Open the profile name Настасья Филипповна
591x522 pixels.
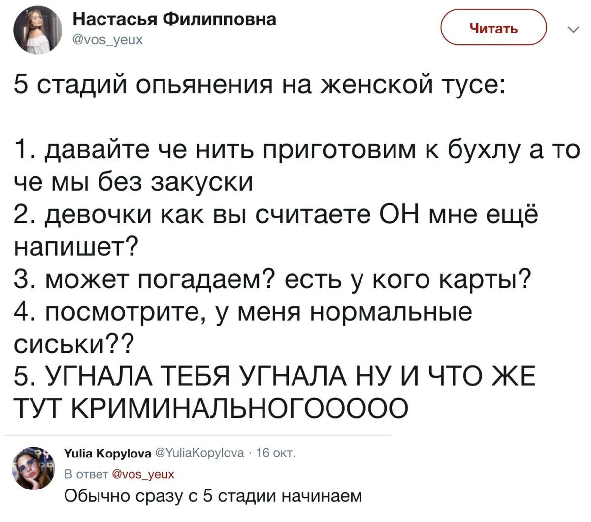(x=175, y=20)
